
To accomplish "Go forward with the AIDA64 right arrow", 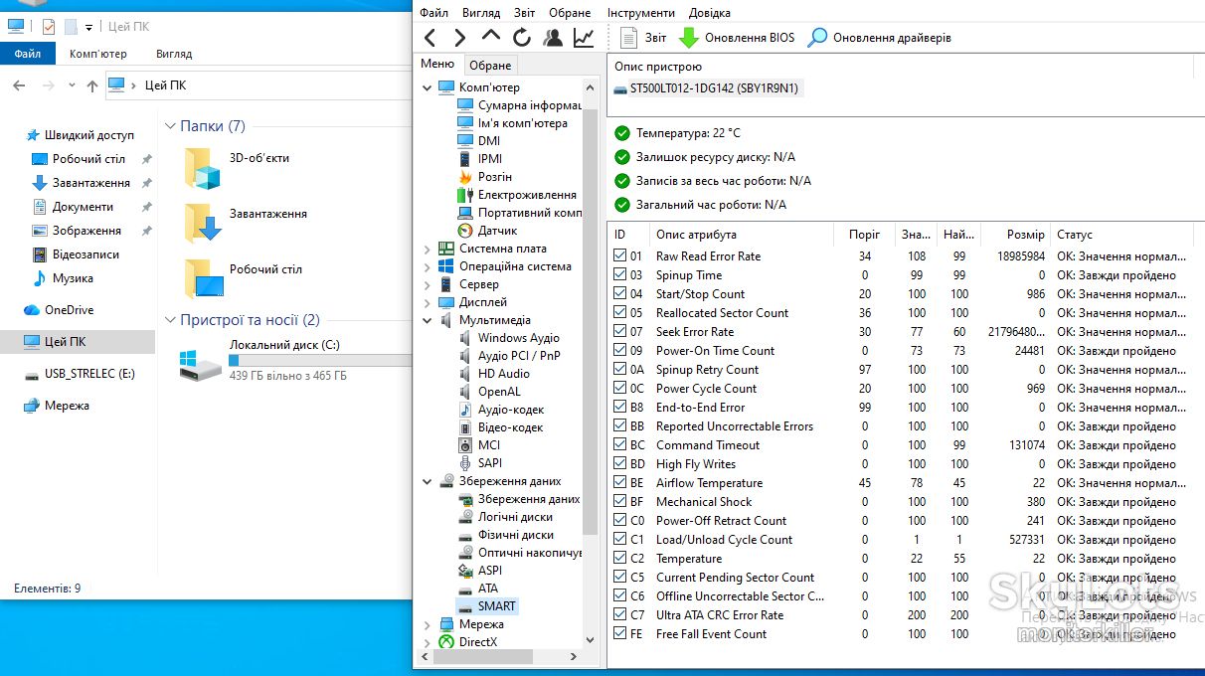I will click(x=459, y=38).
